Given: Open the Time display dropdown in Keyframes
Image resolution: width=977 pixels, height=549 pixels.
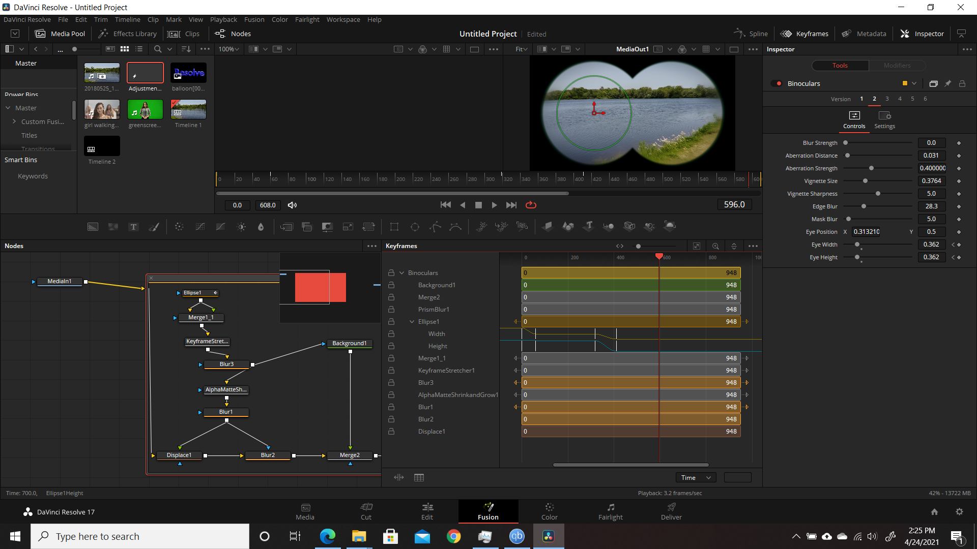Looking at the screenshot, I should coord(696,478).
